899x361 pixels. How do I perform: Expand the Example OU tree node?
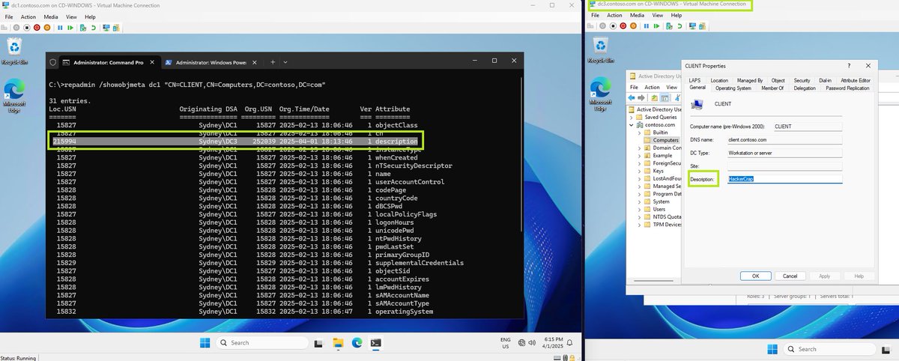coord(640,156)
